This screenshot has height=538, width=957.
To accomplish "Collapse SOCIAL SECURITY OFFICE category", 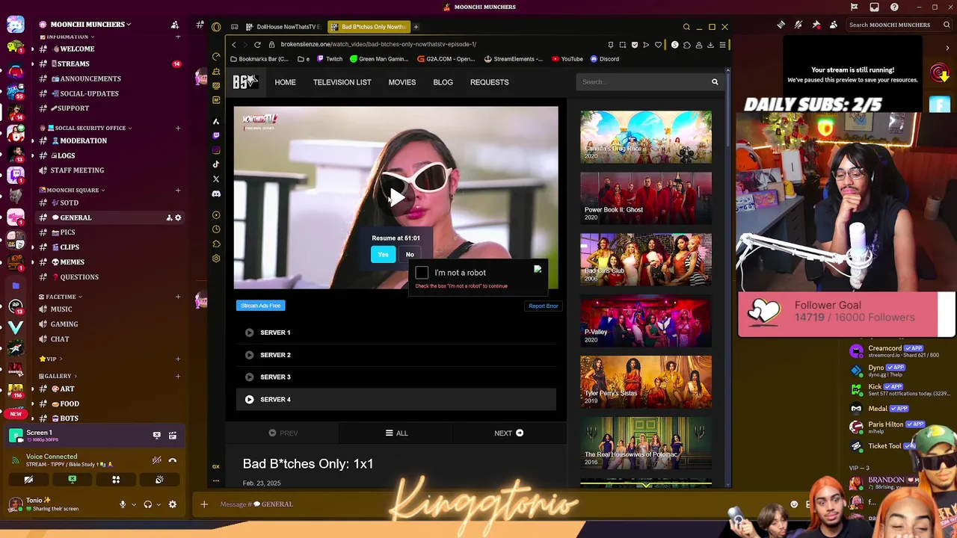I will 86,128.
